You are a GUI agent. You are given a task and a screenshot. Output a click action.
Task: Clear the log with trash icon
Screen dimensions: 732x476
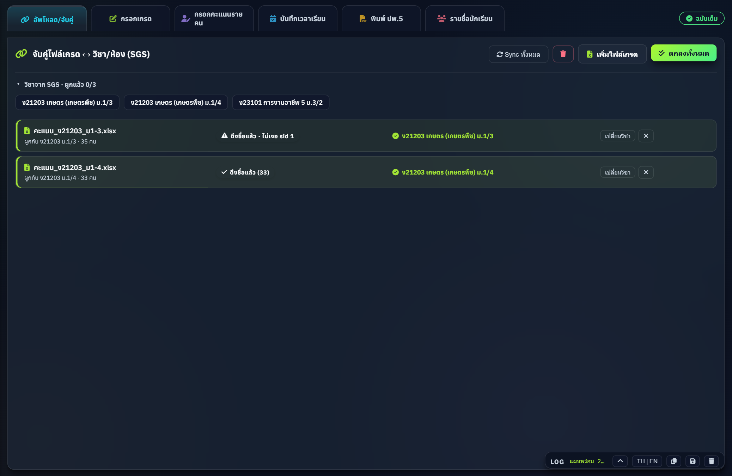712,461
